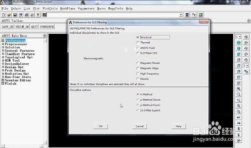Click Cancel in Preferences dialog
The image size is (251, 148).
click(x=140, y=126)
